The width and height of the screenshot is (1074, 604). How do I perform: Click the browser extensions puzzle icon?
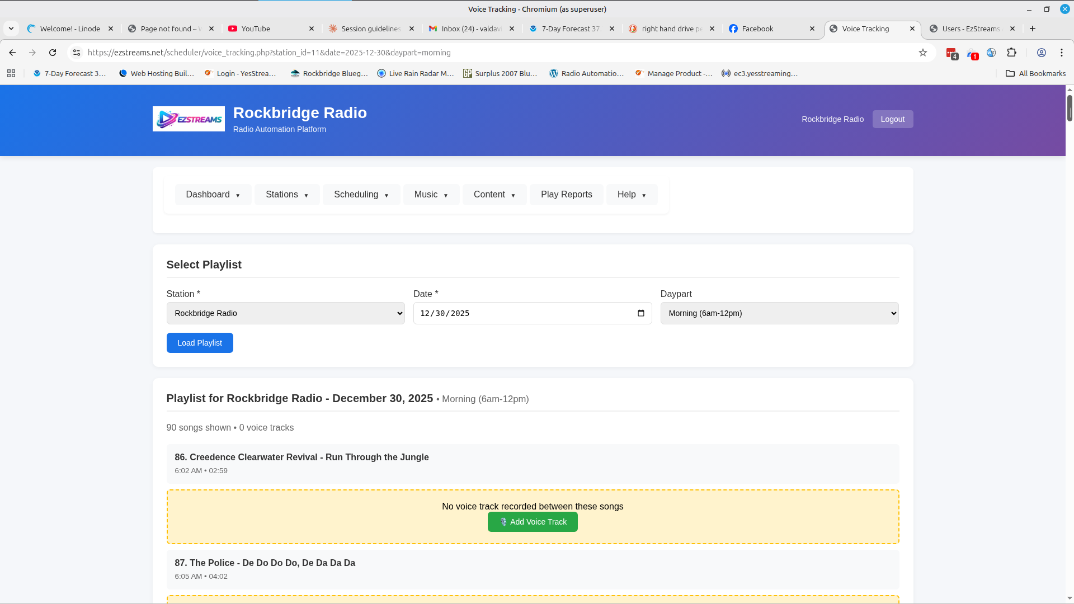coord(1012,52)
